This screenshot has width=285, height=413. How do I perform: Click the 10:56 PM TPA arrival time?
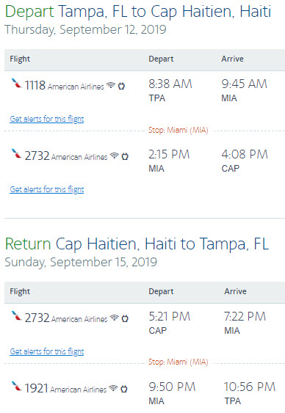tap(250, 393)
